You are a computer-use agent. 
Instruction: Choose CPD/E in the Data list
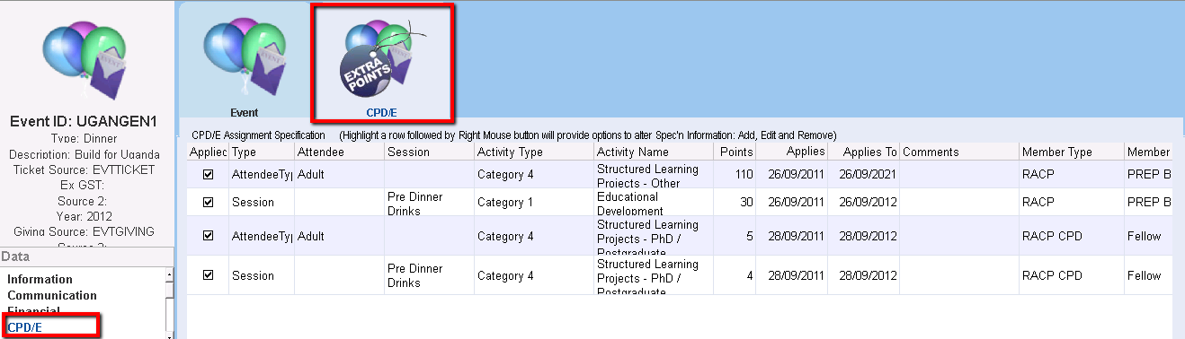click(24, 327)
